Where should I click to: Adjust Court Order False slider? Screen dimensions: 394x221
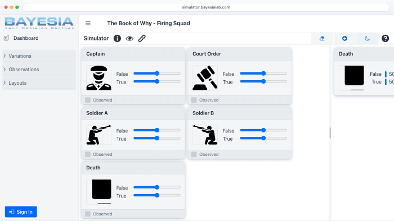pyautogui.click(x=263, y=73)
